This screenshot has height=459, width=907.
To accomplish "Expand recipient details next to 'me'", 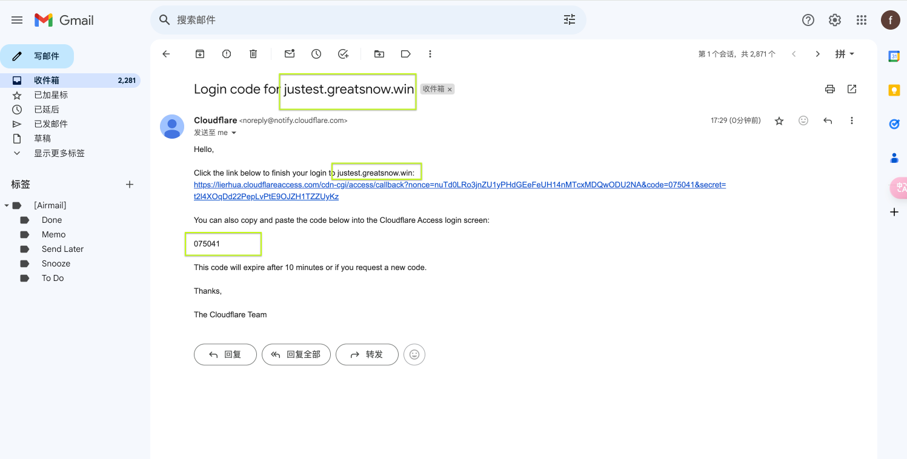I will coord(234,133).
